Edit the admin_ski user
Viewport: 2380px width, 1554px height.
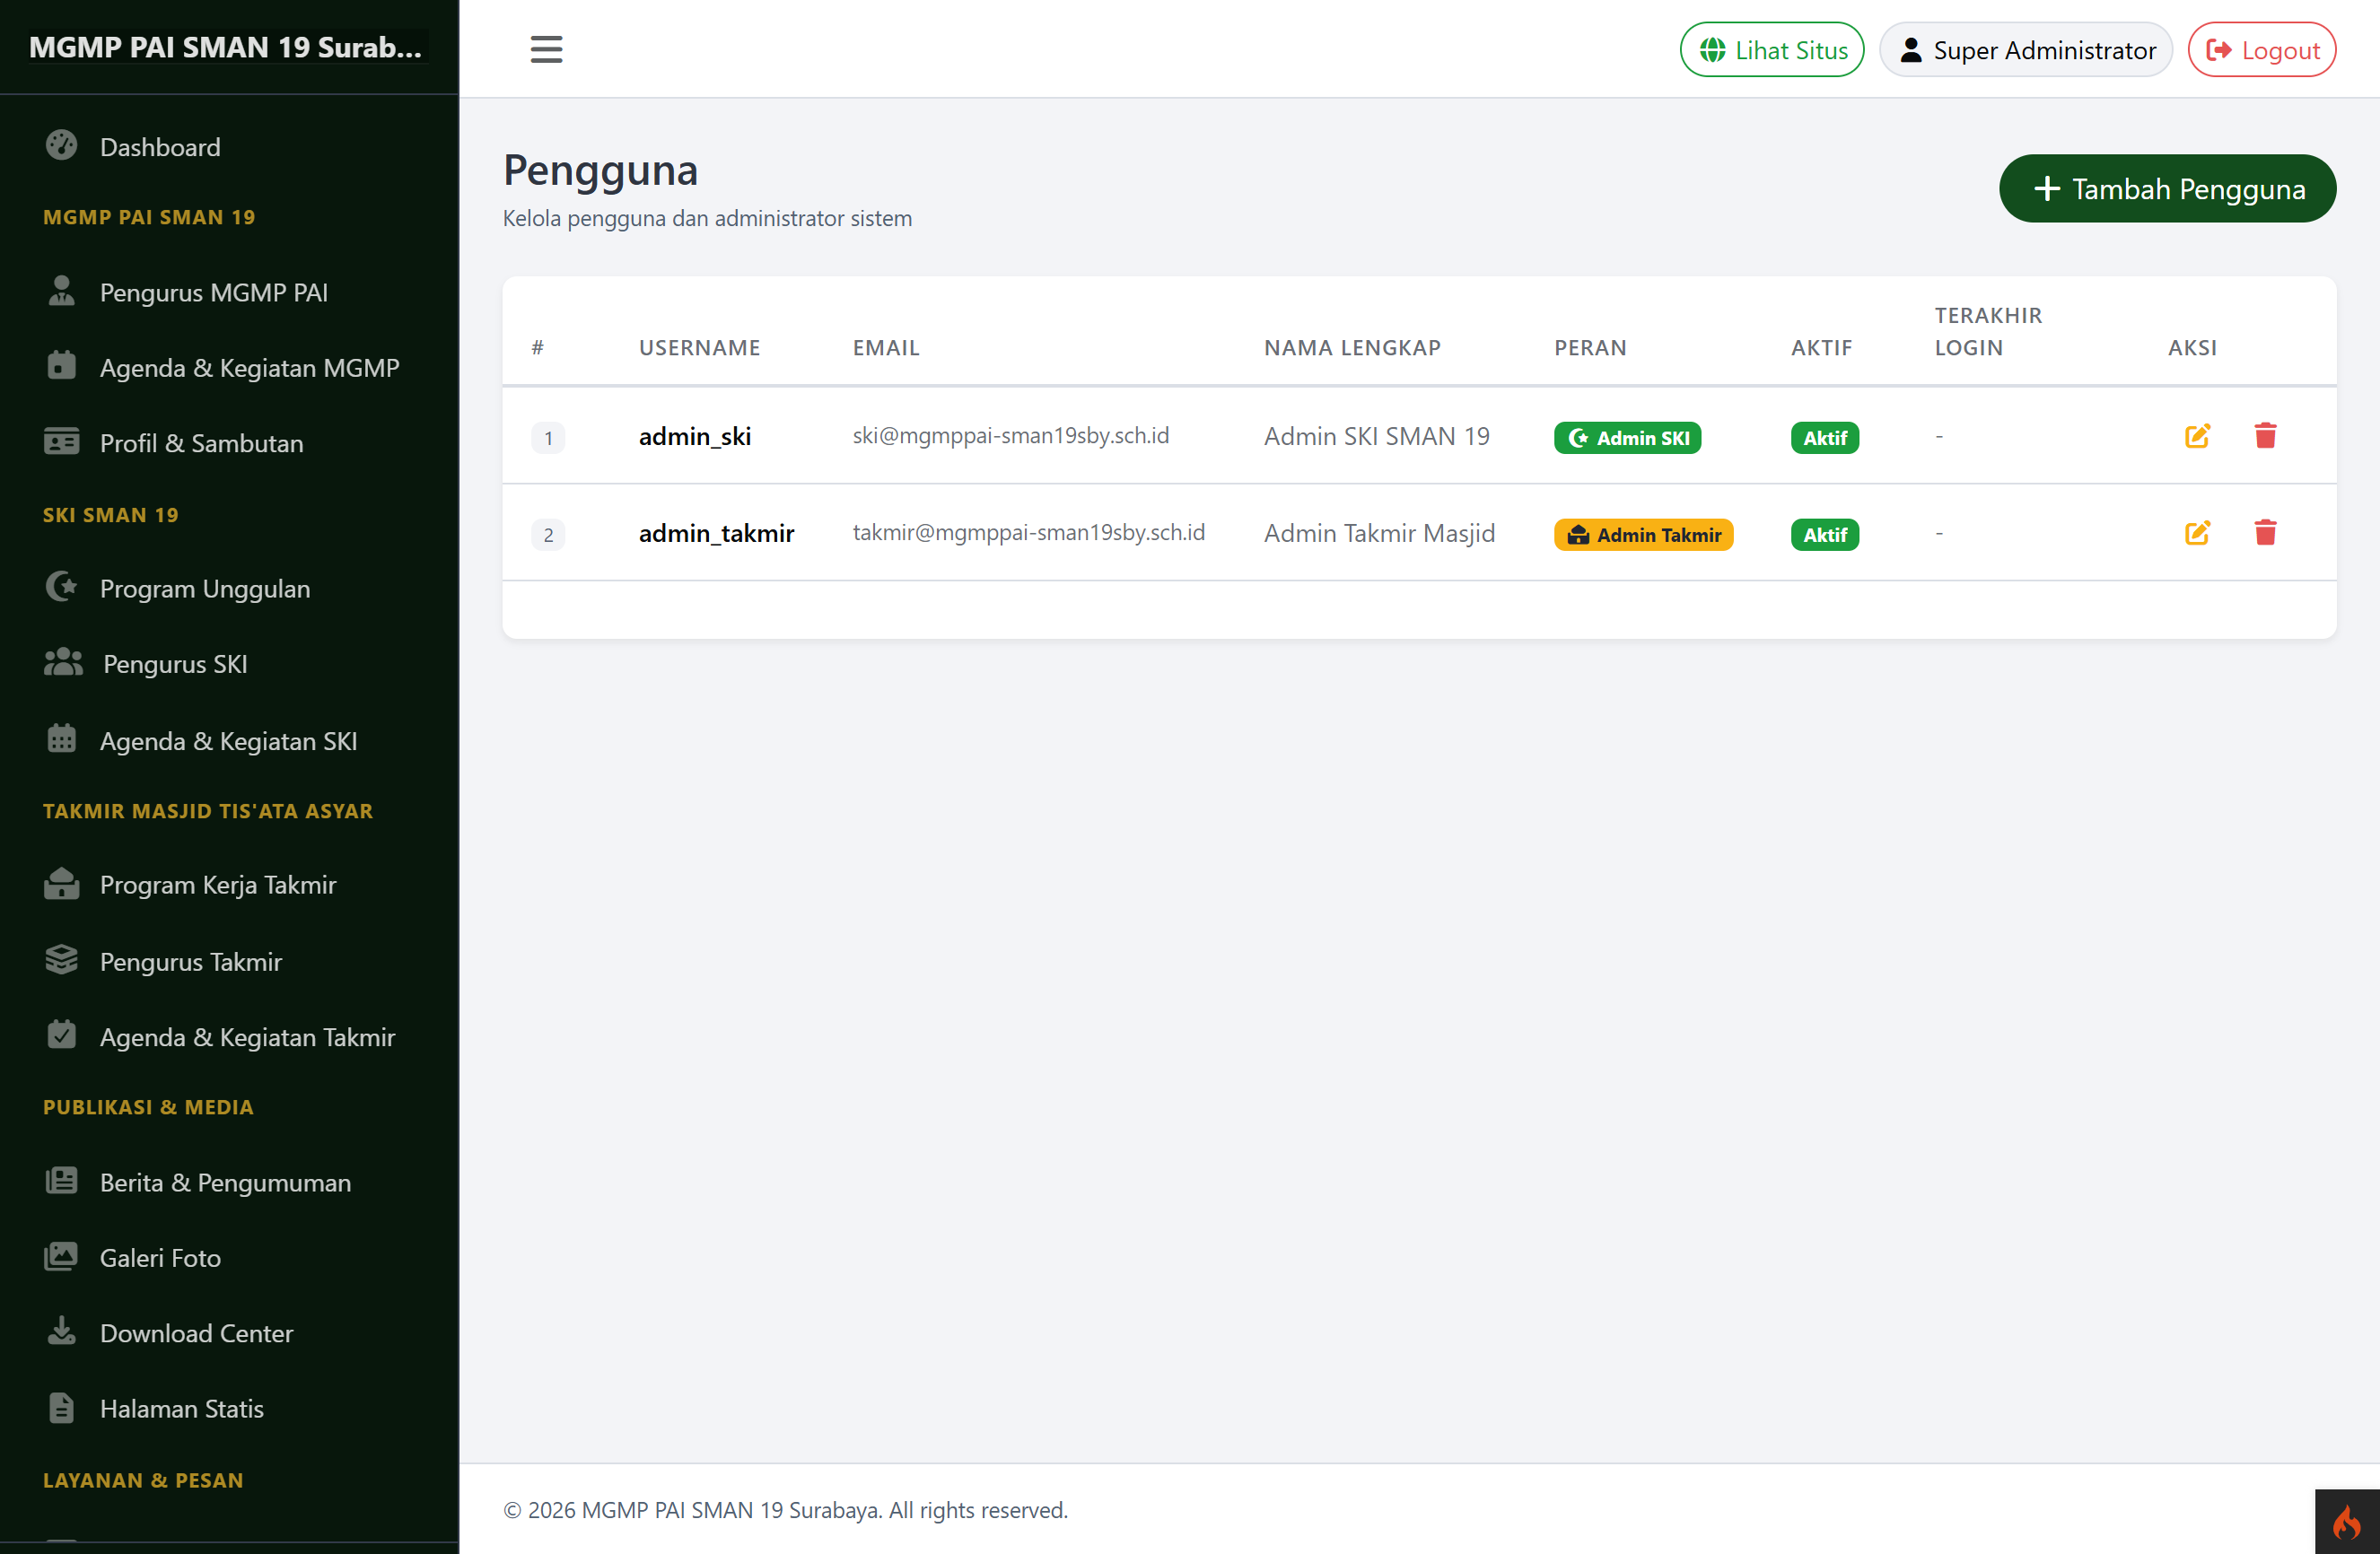click(2196, 436)
